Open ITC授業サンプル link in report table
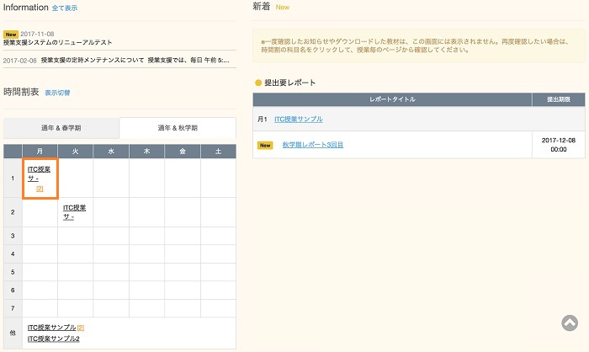The width and height of the screenshot is (589, 352). pos(298,119)
